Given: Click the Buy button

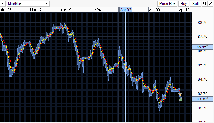Looking at the screenshot, I should point(183,3).
